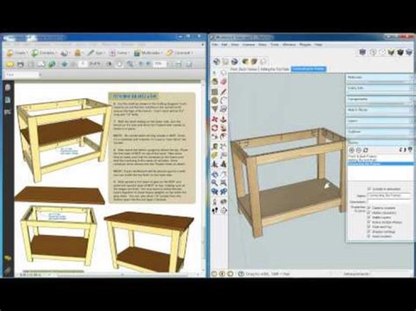Toggle Active Section Planes checkbox
416x311 pixels.
pyautogui.click(x=369, y=222)
